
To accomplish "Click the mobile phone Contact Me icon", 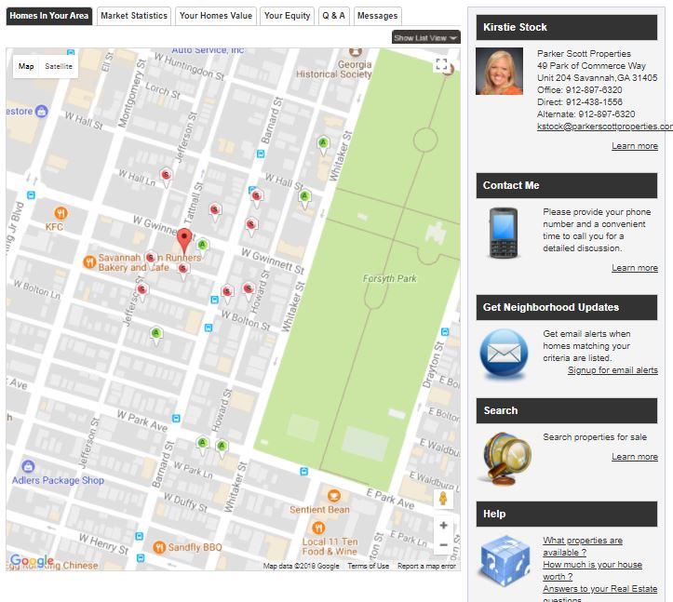I will (x=504, y=233).
